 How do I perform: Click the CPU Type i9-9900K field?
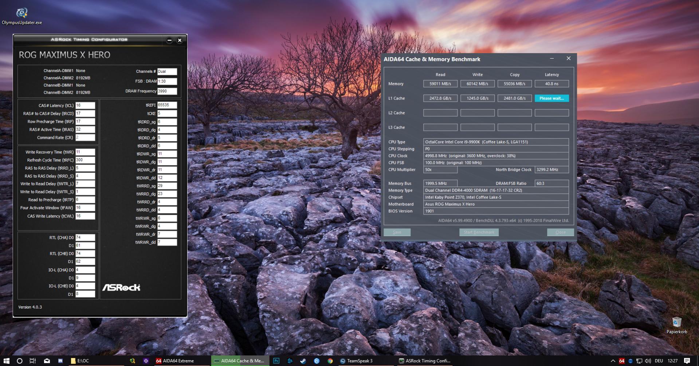pos(496,142)
